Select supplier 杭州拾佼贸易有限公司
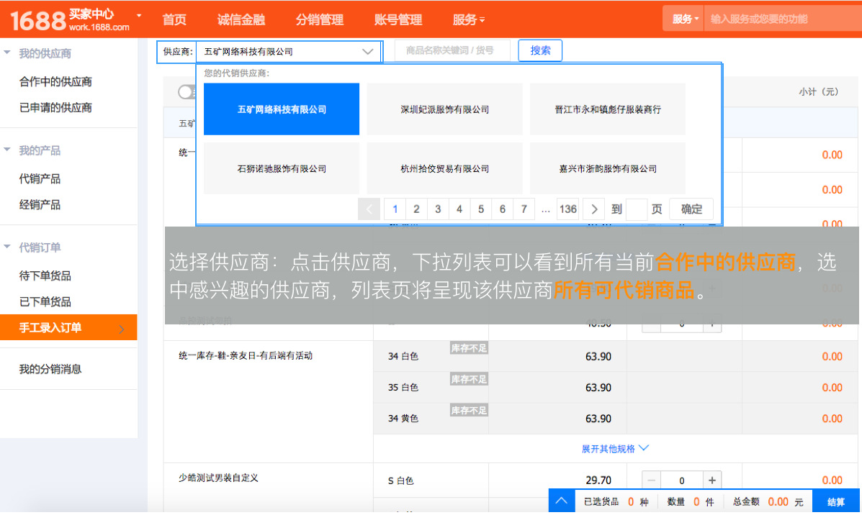 (445, 168)
